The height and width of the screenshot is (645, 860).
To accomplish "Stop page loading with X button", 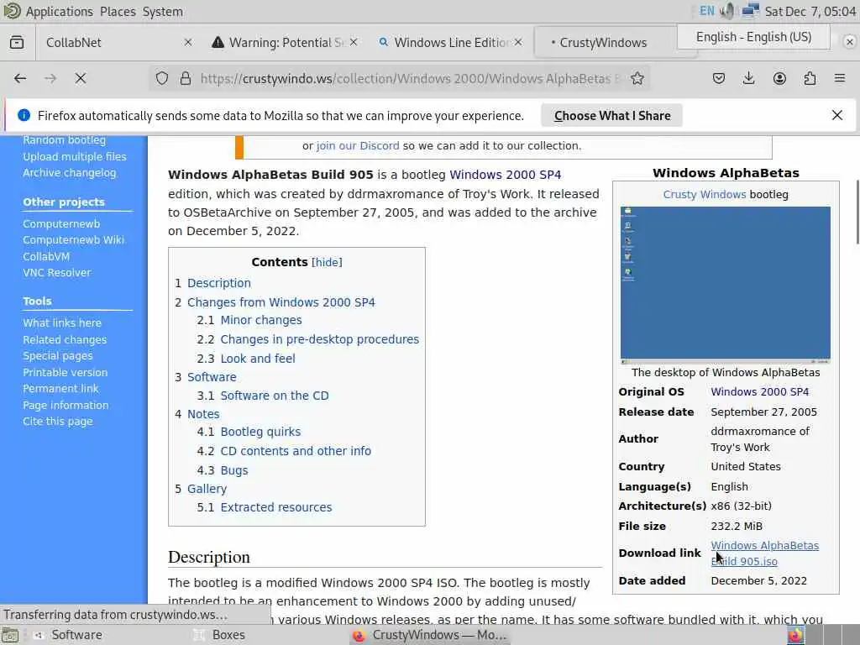I will 81,78.
